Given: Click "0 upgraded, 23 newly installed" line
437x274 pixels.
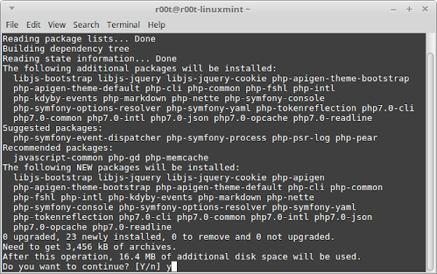Looking at the screenshot, I should 169,237.
